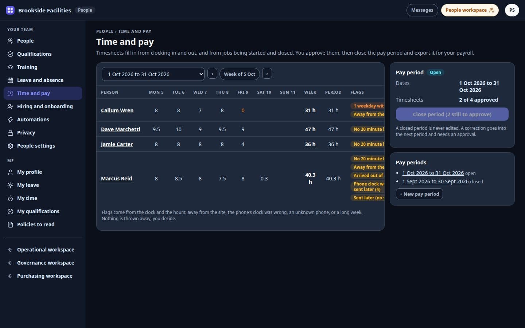Viewport: 525px width, 328px height.
Task: Advance to the next week
Action: point(267,74)
